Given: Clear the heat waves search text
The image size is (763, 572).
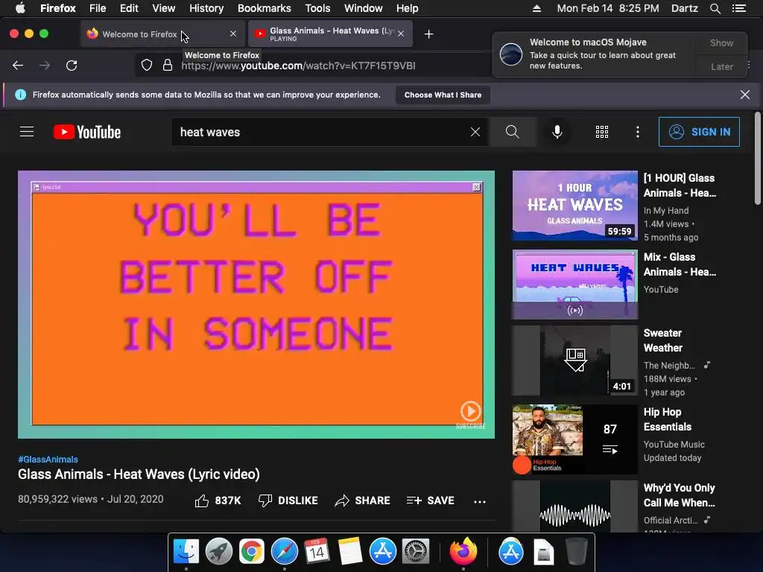Looking at the screenshot, I should [475, 132].
